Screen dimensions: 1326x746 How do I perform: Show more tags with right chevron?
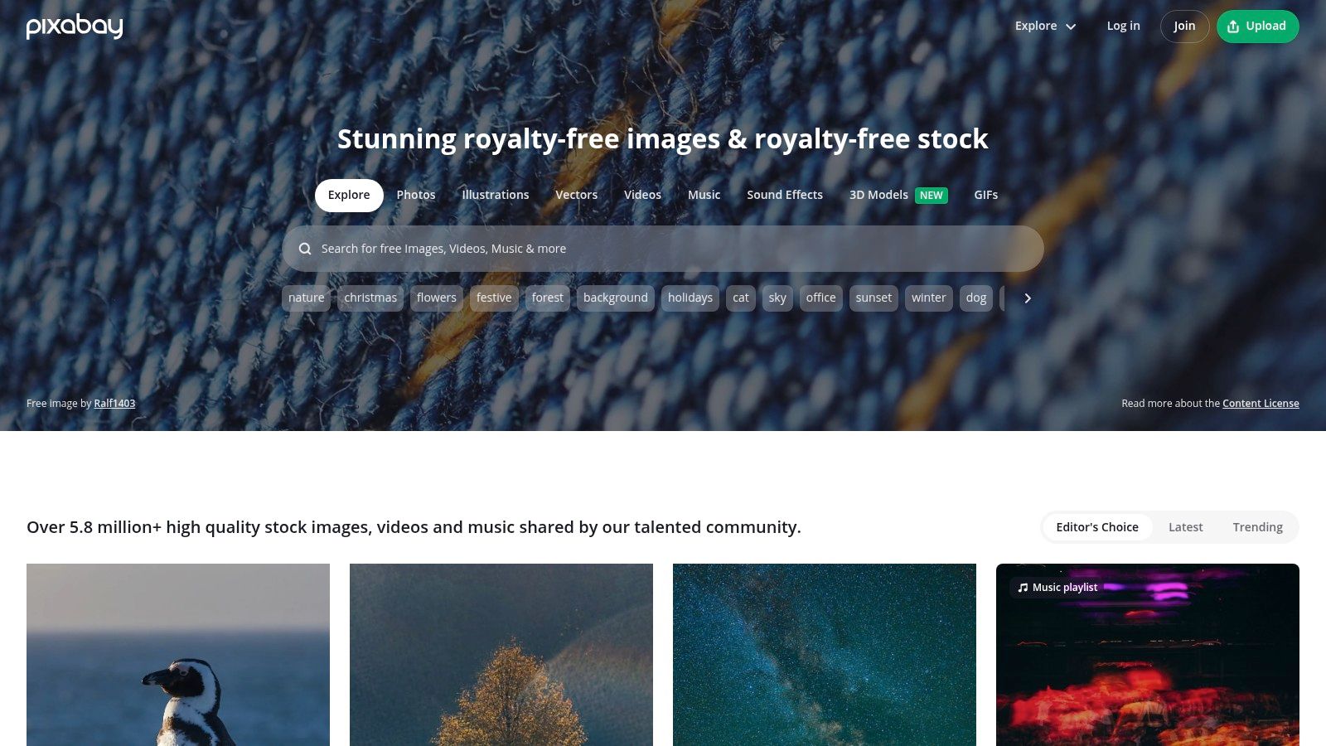pos(1028,298)
